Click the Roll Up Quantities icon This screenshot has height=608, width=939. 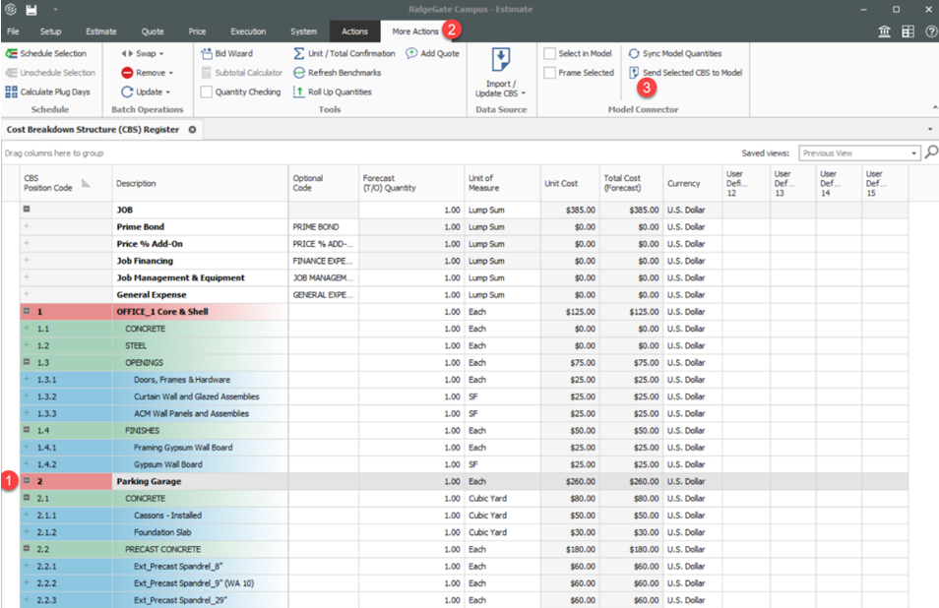pyautogui.click(x=299, y=91)
